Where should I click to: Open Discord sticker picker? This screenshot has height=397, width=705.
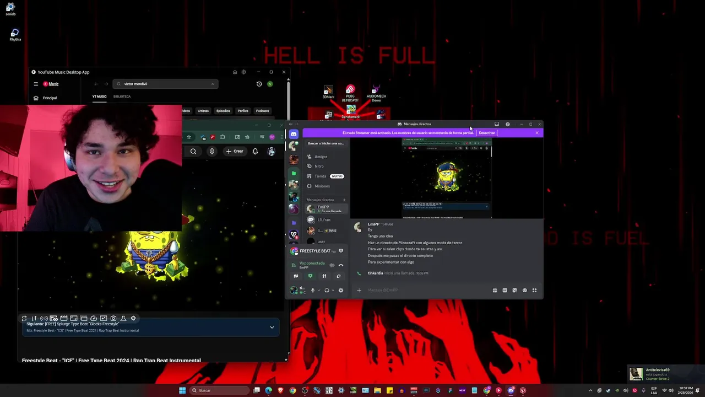click(x=514, y=290)
